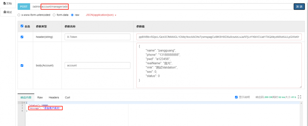Open the Curl tab
The image size is (308, 126).
pos(67,97)
